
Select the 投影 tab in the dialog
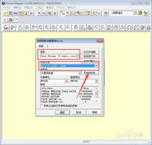[x=41, y=46]
